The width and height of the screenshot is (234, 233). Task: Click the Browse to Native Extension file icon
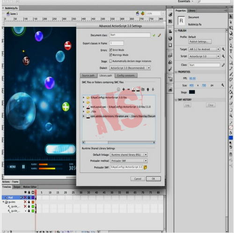[x=138, y=89]
